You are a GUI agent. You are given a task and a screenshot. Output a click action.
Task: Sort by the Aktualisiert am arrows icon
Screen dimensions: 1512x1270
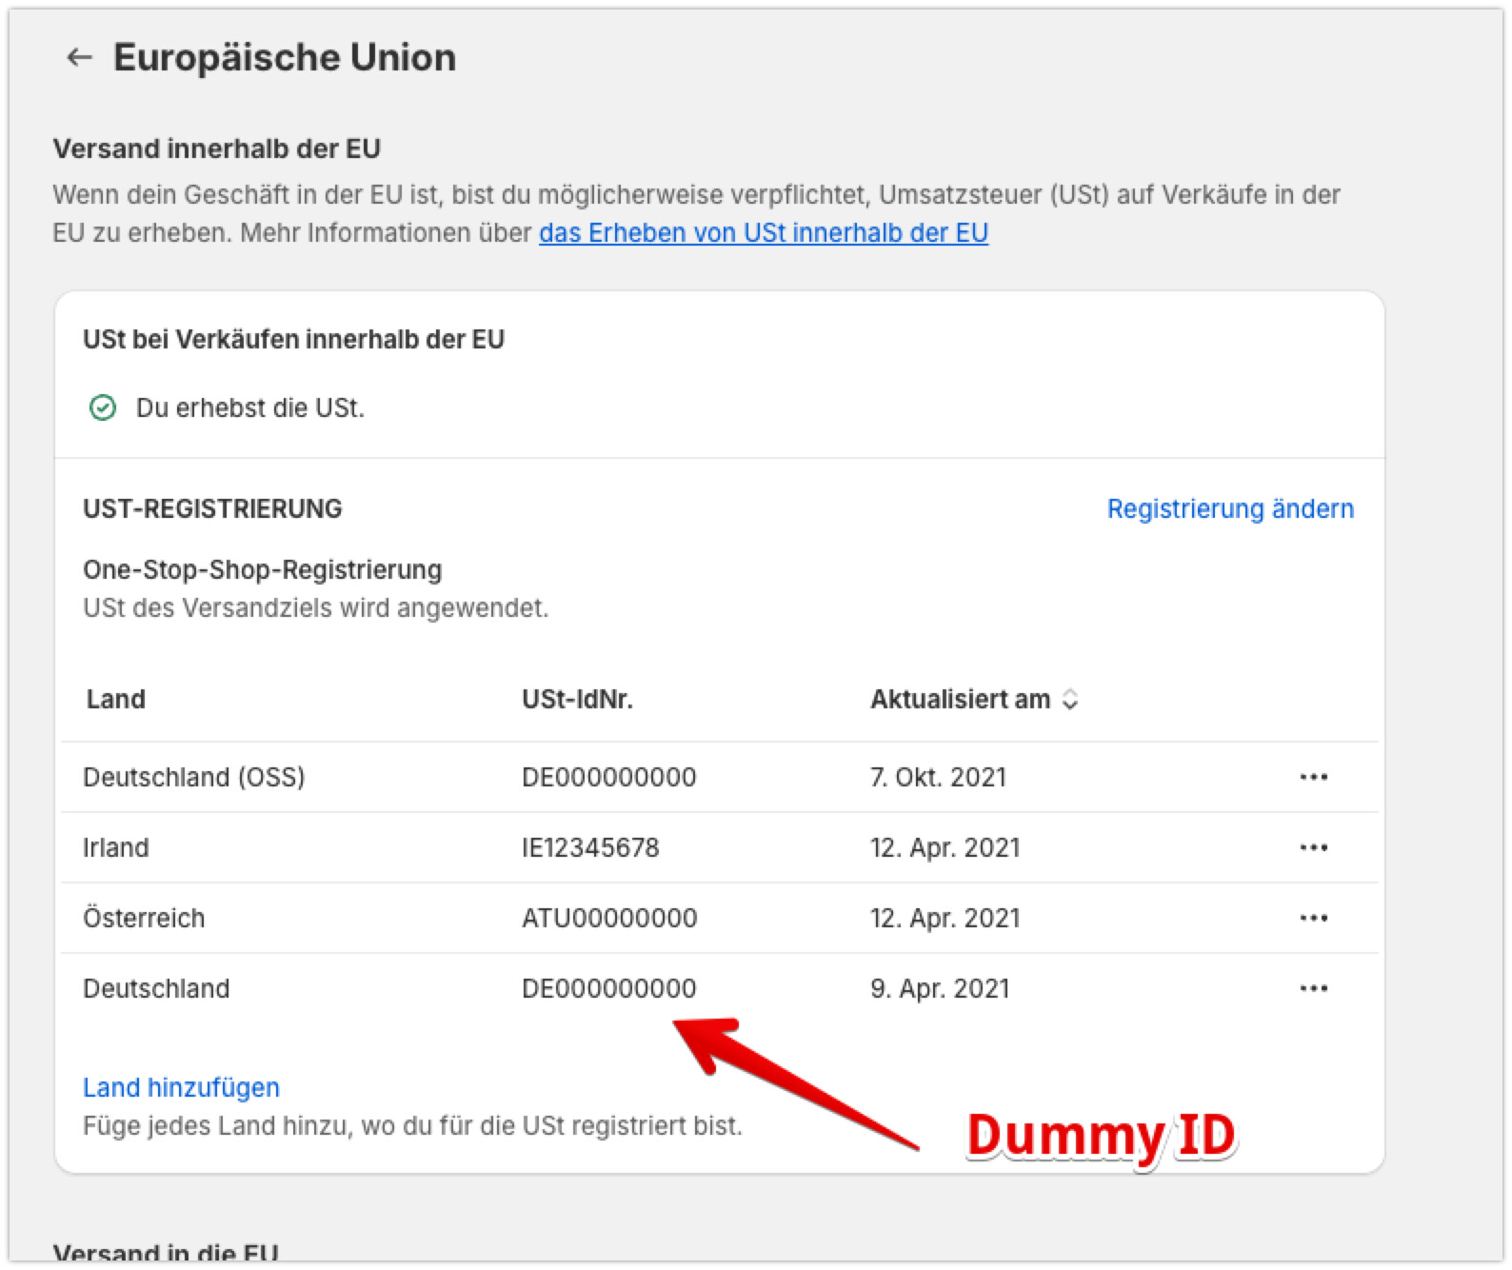tap(1070, 700)
